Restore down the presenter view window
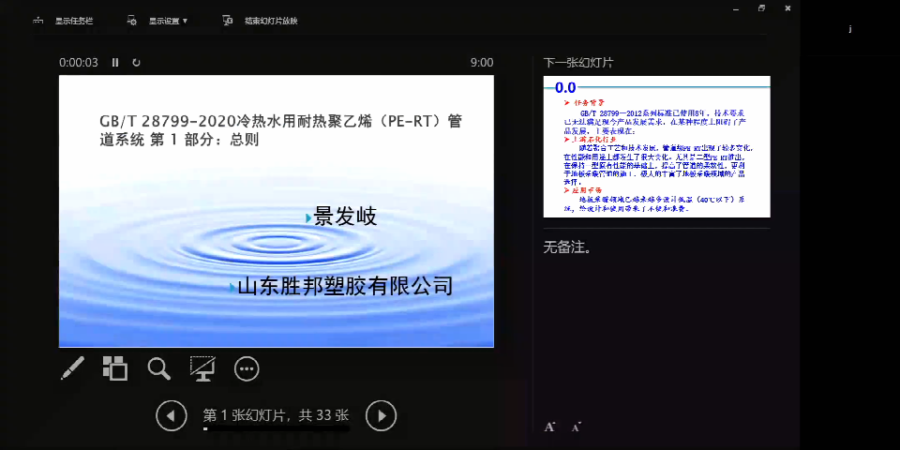This screenshot has width=900, height=450. pos(761,8)
